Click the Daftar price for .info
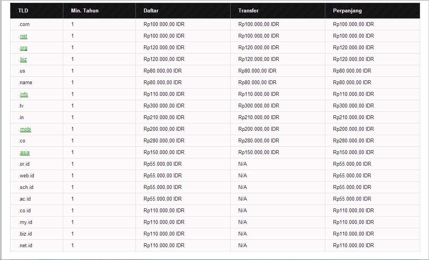 click(x=164, y=94)
